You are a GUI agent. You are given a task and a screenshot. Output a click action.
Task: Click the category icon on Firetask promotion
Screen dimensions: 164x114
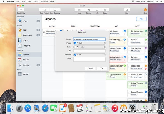[x=125, y=66]
